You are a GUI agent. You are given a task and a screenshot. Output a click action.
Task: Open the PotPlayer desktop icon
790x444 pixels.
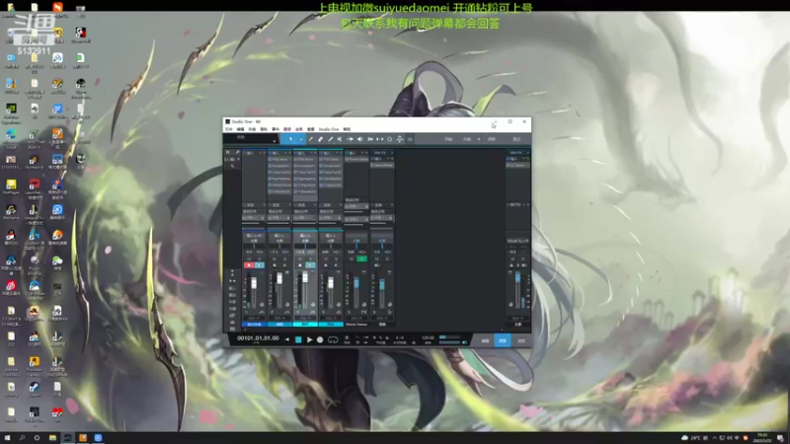pos(11,187)
